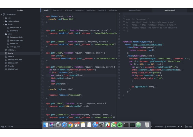Open Spotify from the dock
This screenshot has height=137, width=193.
tap(120, 125)
